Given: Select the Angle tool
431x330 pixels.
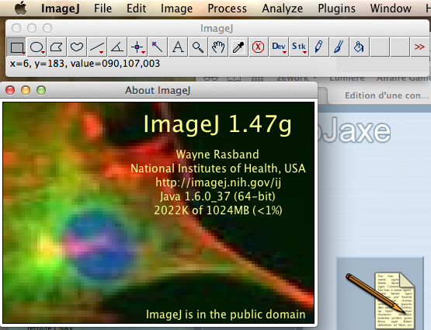Looking at the screenshot, I should (x=117, y=47).
